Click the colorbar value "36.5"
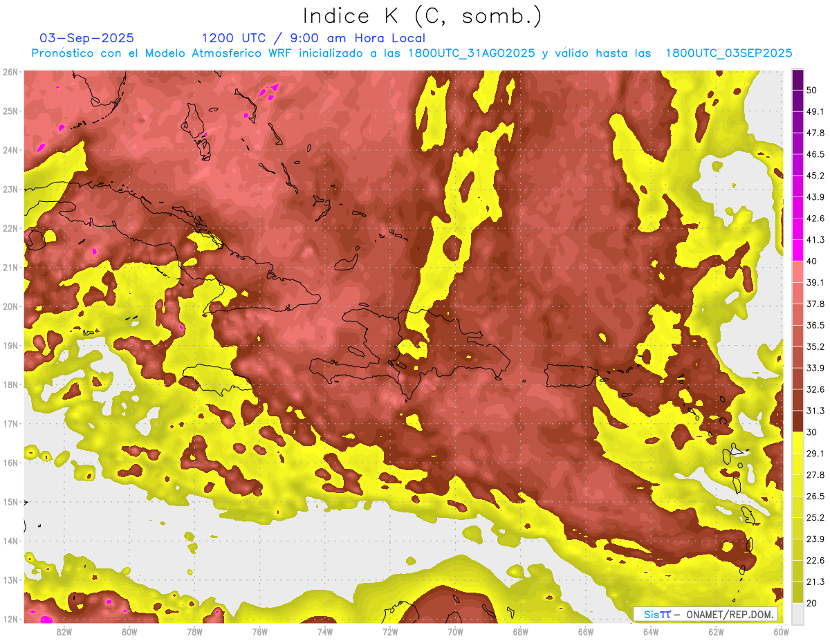 [815, 325]
